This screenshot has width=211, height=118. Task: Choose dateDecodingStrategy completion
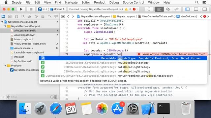coord(123,71)
